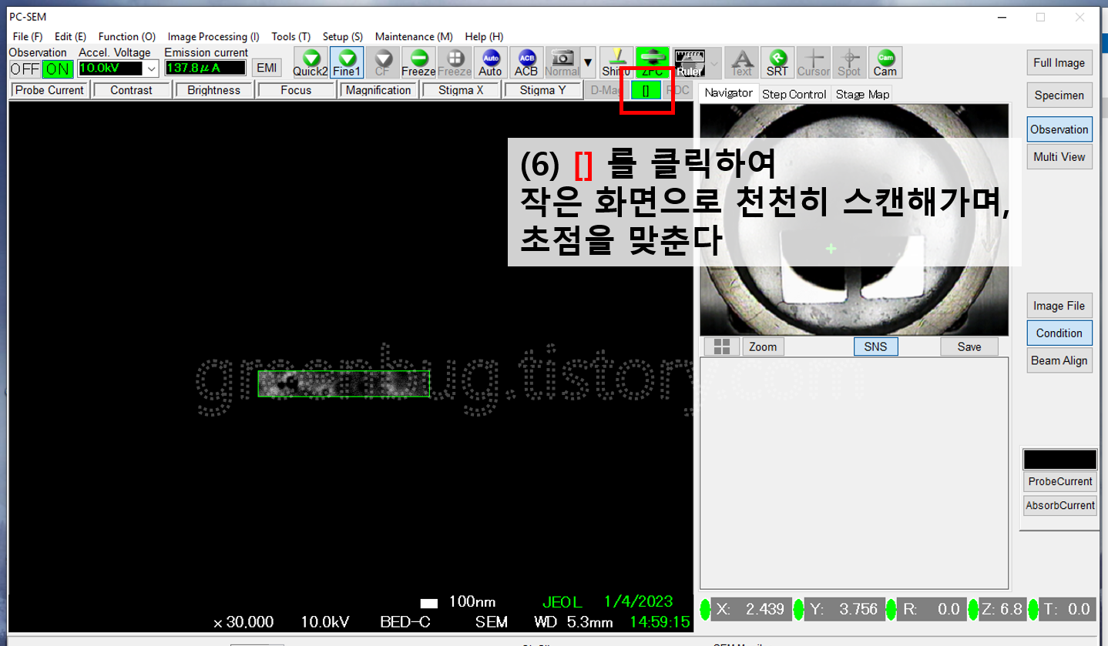Activate the Ruler tool
Screen dimensions: 1108x646
[689, 62]
